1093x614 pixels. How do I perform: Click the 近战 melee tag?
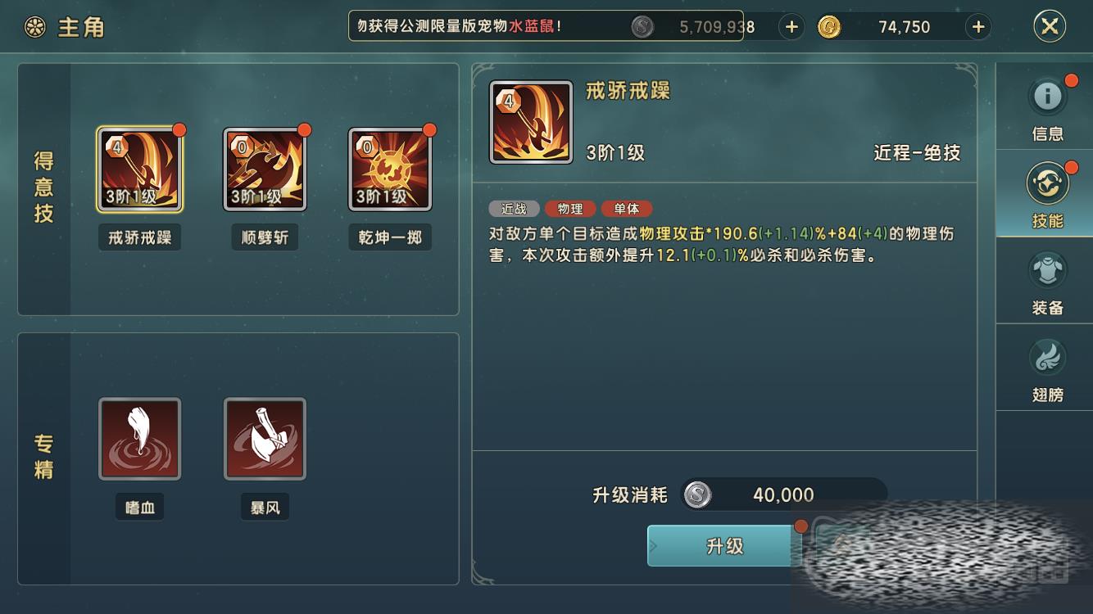pyautogui.click(x=514, y=209)
